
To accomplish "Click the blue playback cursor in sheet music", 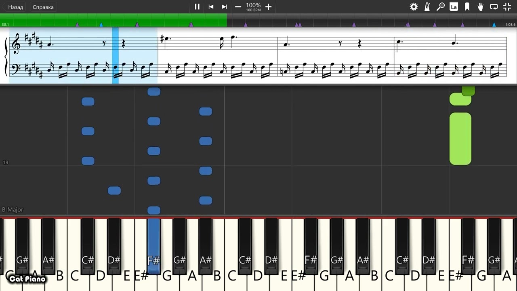I will 115,55.
